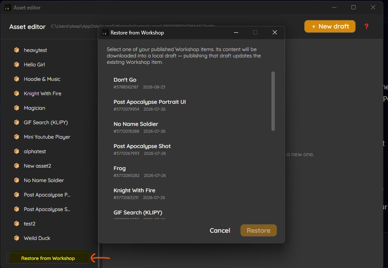Minimize the Restore from Workshop dialog

pos(236,32)
